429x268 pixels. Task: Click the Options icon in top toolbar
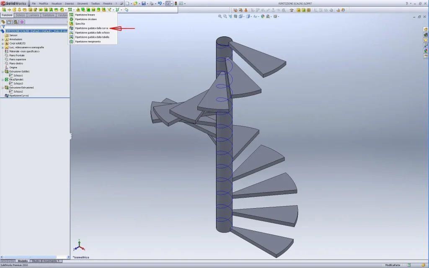pos(181,3)
